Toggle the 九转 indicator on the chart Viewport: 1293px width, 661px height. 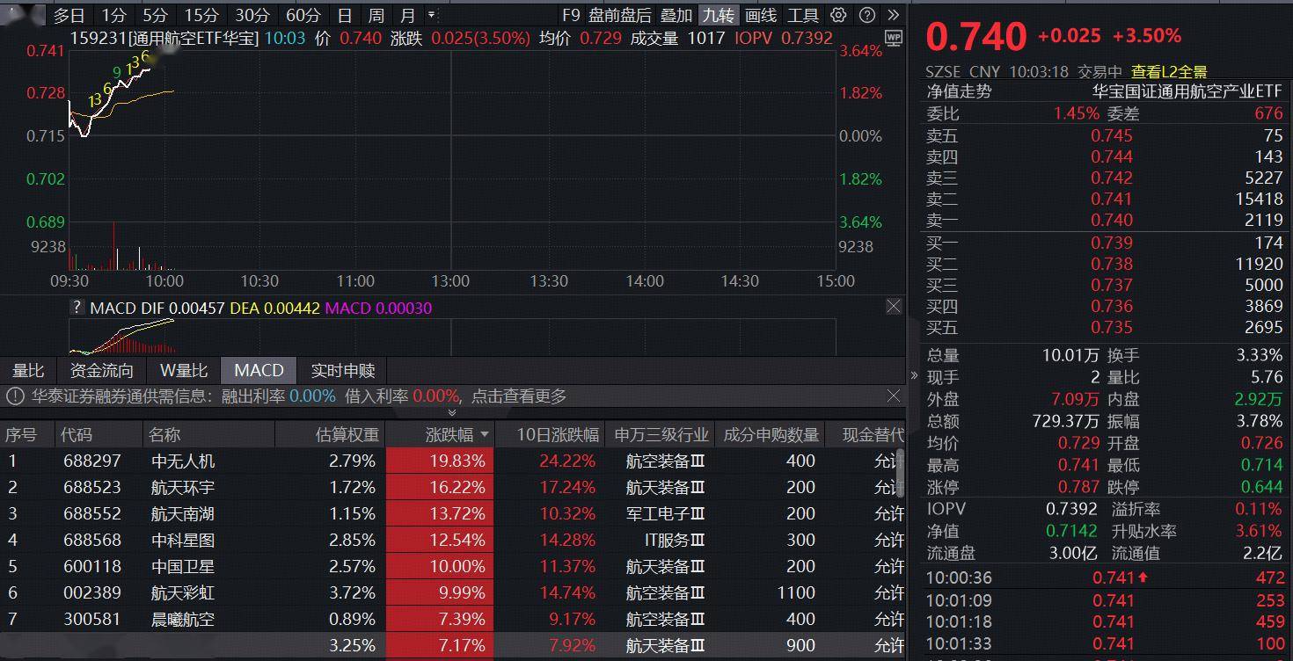(x=718, y=15)
